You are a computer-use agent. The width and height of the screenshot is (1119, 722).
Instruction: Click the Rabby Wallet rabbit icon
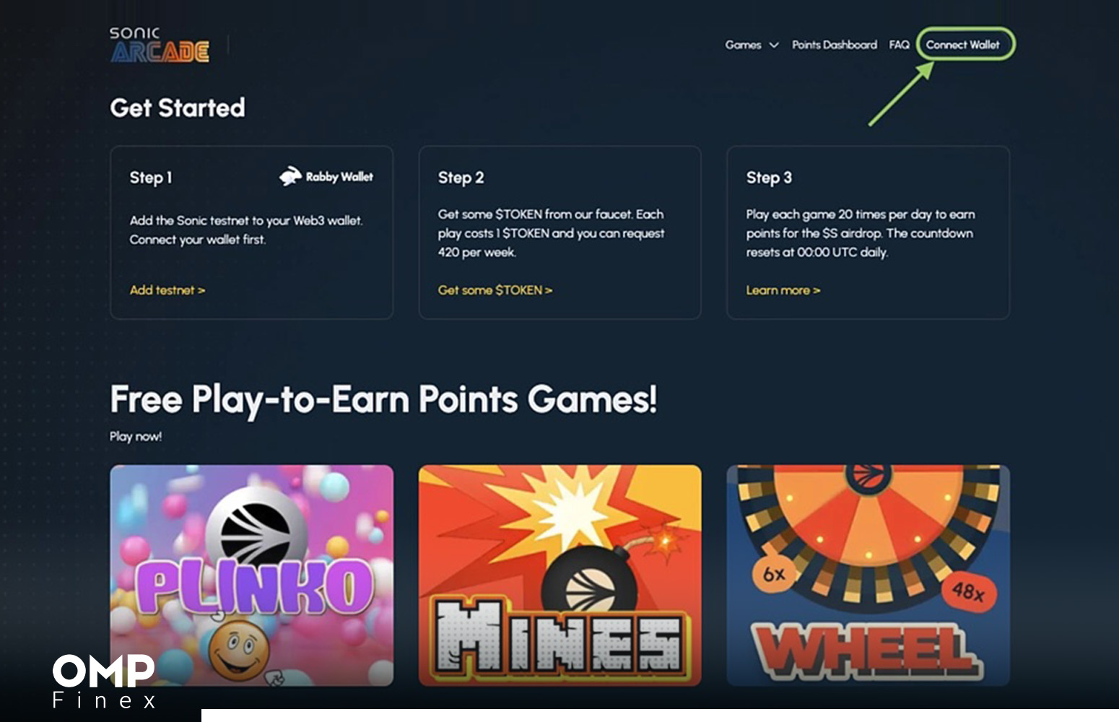(290, 176)
